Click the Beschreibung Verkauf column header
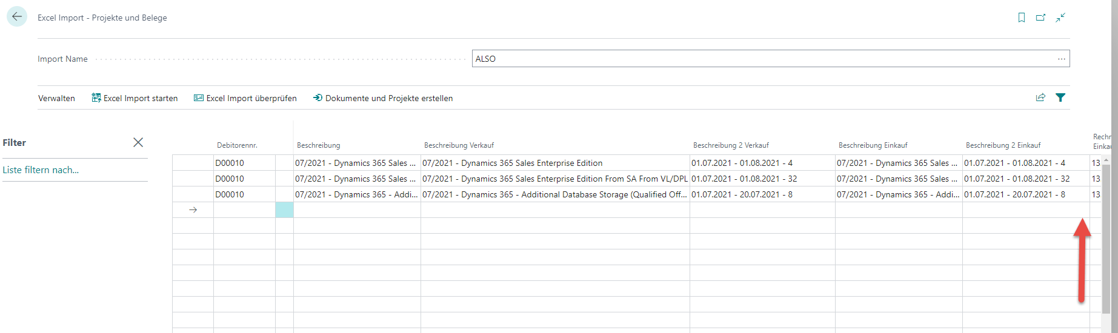Image resolution: width=1118 pixels, height=333 pixels. [x=459, y=145]
